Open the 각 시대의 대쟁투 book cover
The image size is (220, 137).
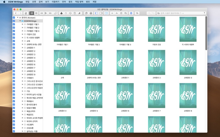coord(188,29)
